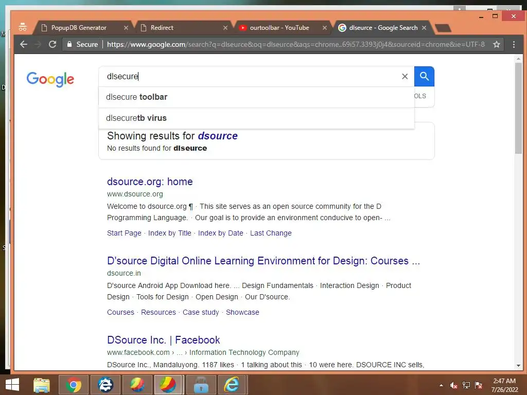
Task: Open the Index by Date sitelink
Action: (220, 233)
